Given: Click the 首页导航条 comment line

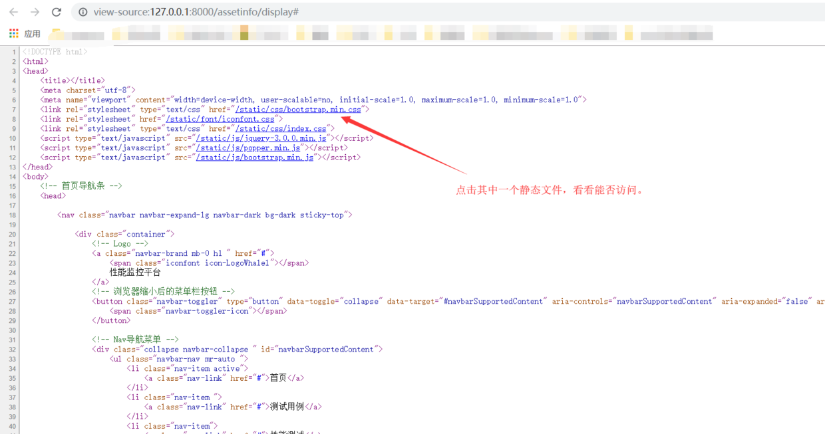Looking at the screenshot, I should click(81, 186).
